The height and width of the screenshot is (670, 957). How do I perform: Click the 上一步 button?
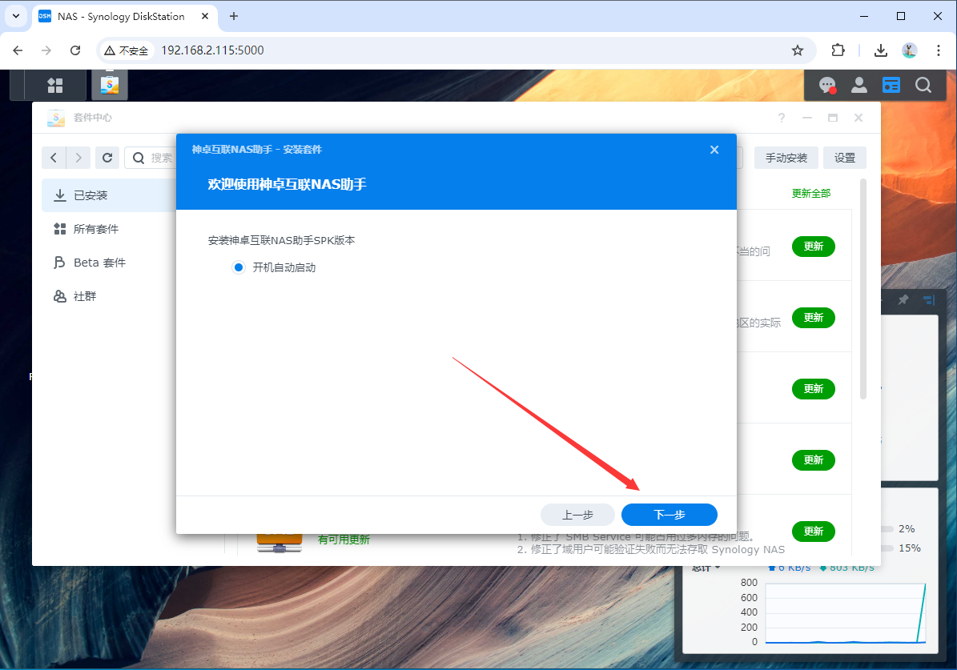click(577, 515)
